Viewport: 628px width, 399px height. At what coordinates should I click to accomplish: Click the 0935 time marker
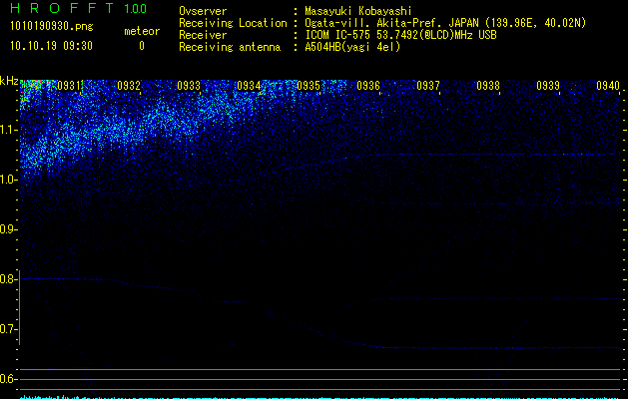(x=309, y=86)
